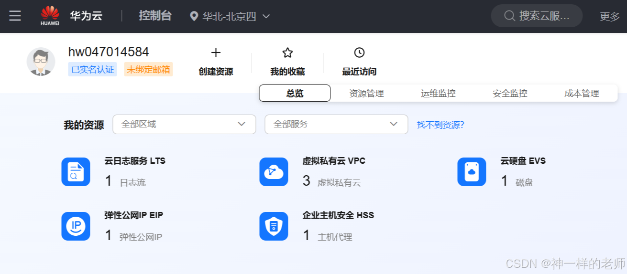
Task: Click the 磁盘 count text
Action: tap(524, 183)
